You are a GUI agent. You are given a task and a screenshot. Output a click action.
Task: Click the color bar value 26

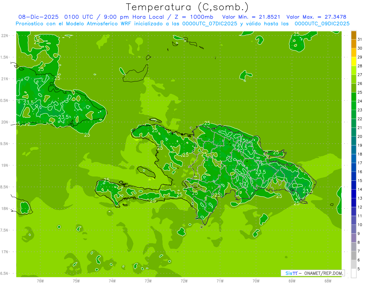point(360,84)
